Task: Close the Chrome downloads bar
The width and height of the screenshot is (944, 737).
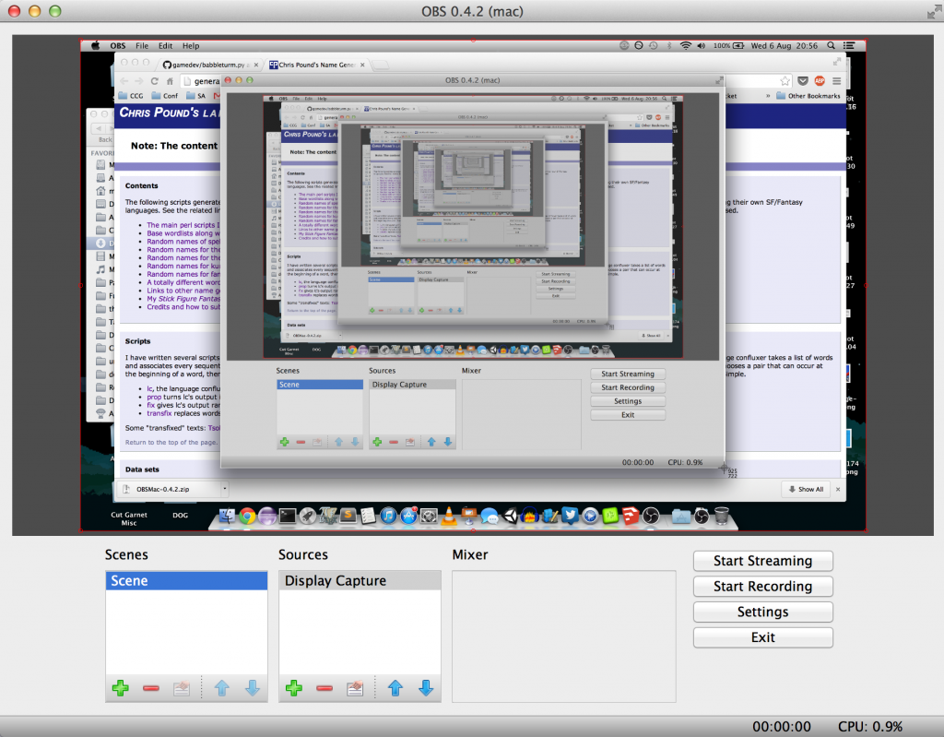Action: click(x=838, y=489)
